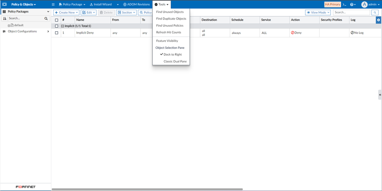Open the Policy Package dropdown

(72, 4)
